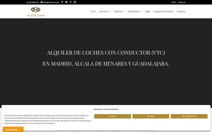Viewport: 212px width, 132px height.
Task: Click the 'EN MADRID, ALCALA DE HENARES Y GUADALAJARA.' line
Action: 106,64
